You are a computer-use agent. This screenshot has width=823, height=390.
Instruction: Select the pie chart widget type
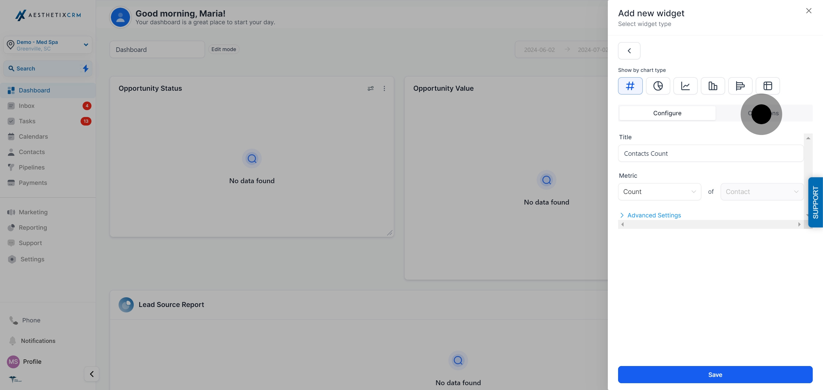click(x=658, y=86)
